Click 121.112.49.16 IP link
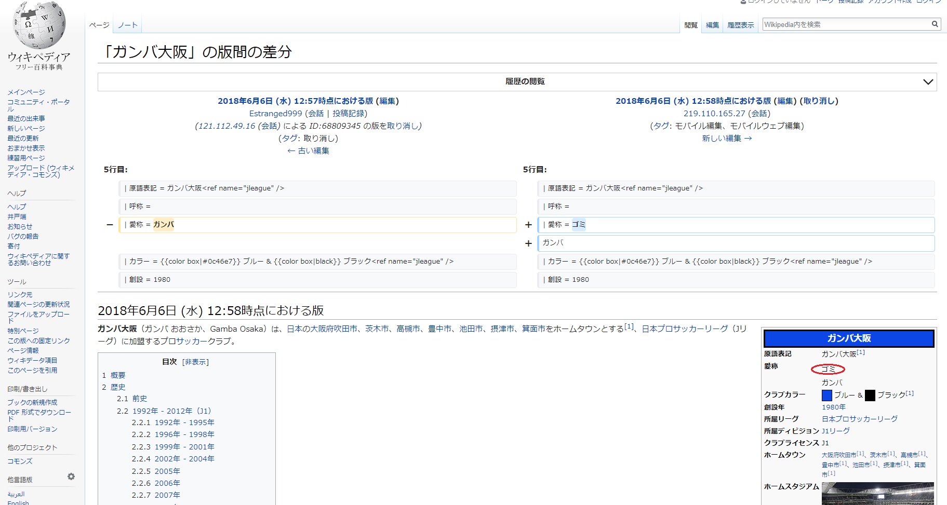The image size is (947, 505). tap(226, 126)
